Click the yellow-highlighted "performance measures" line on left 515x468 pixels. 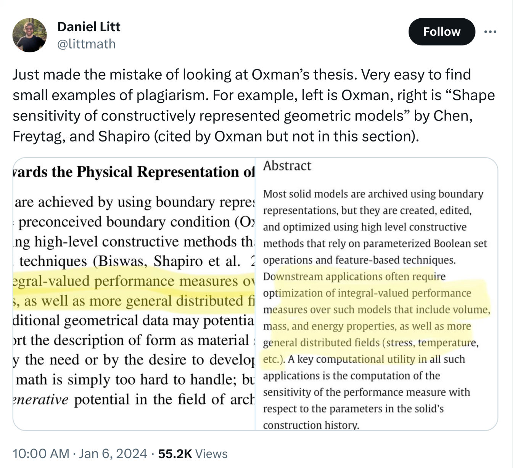click(134, 281)
